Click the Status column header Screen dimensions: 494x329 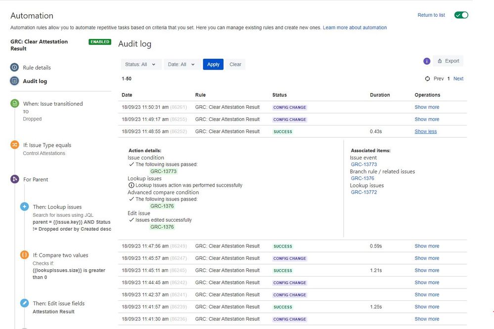point(279,95)
